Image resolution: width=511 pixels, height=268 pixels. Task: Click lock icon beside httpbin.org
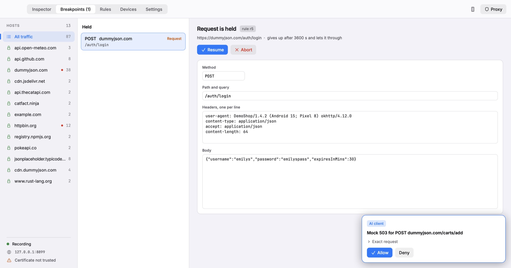9,126
